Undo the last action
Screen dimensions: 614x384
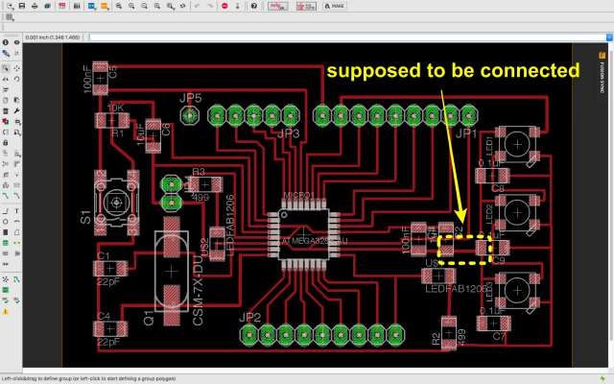[198, 6]
